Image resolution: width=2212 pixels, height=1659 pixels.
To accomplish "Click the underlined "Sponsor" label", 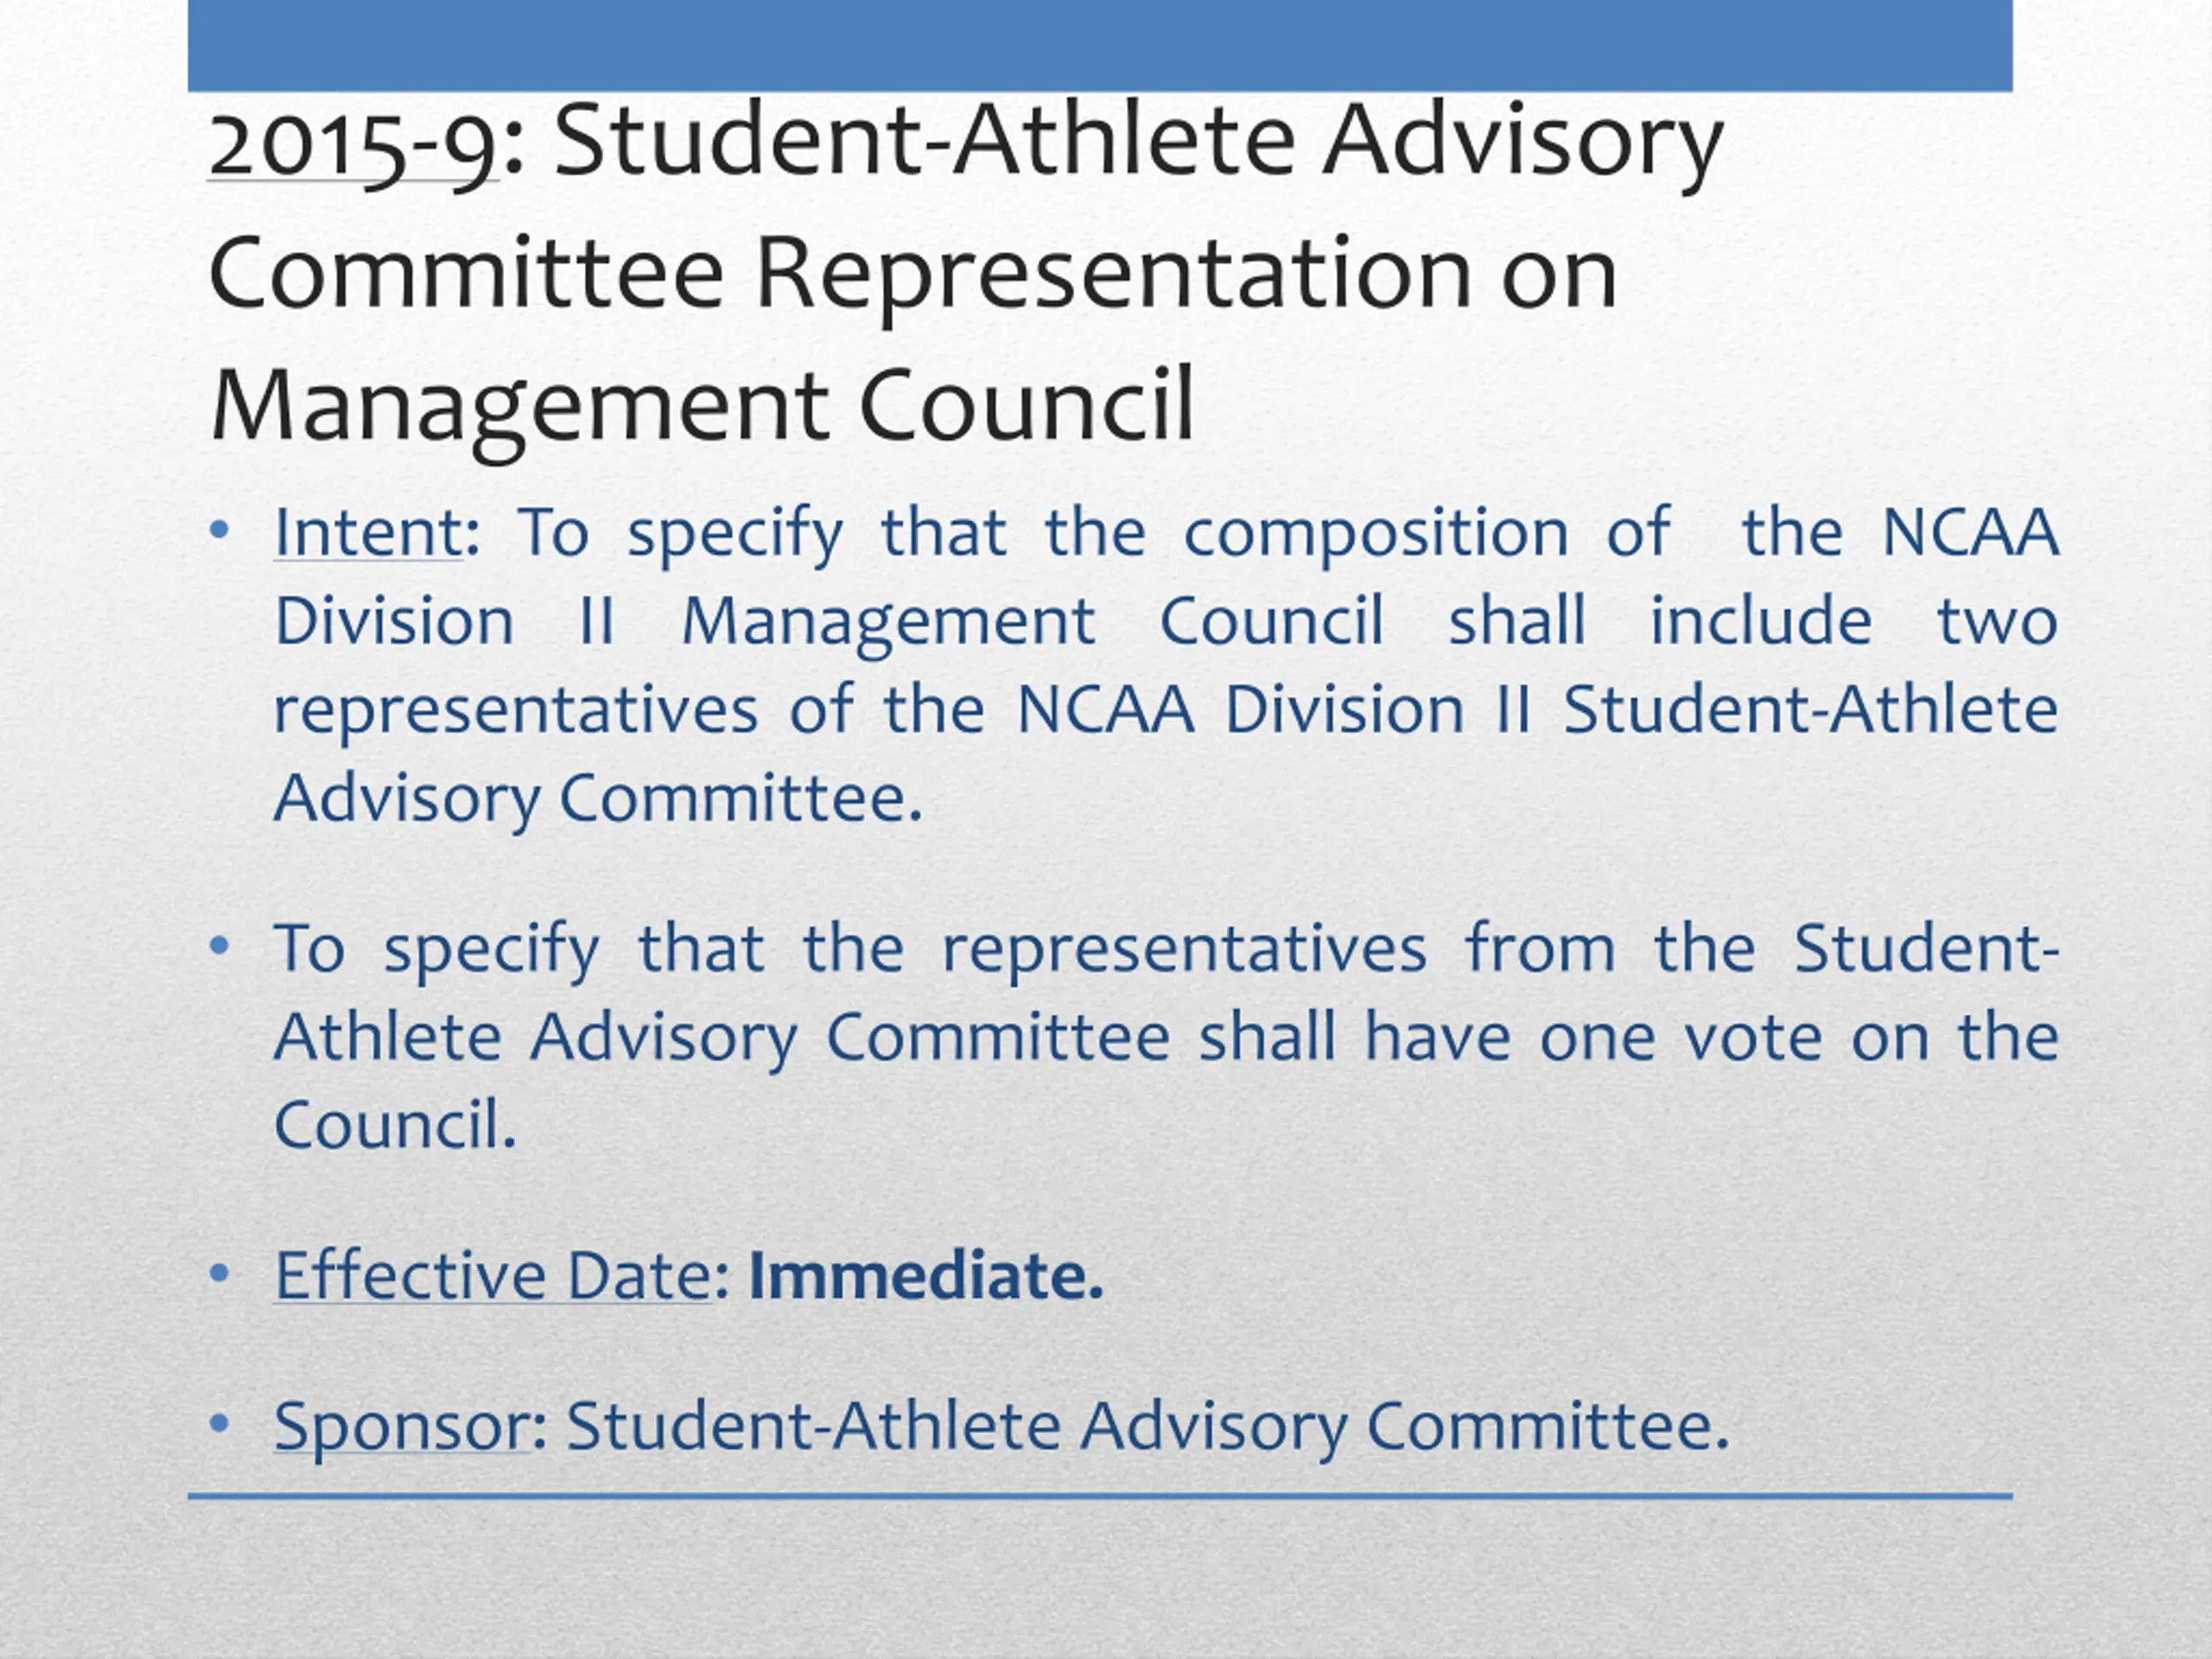I will click(401, 1424).
